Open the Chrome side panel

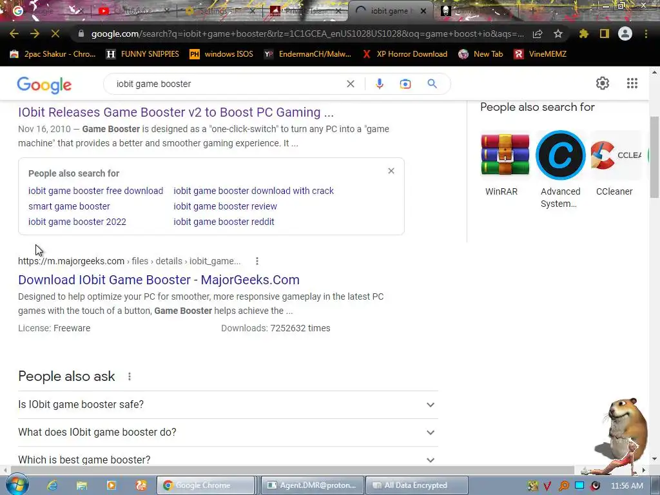click(605, 34)
